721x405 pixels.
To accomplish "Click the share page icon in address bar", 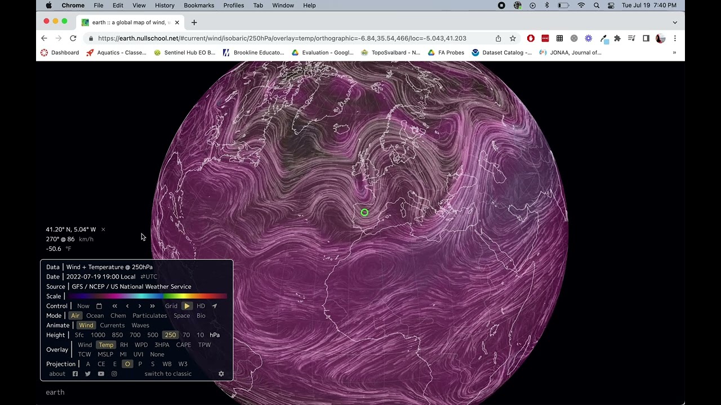I will [498, 38].
